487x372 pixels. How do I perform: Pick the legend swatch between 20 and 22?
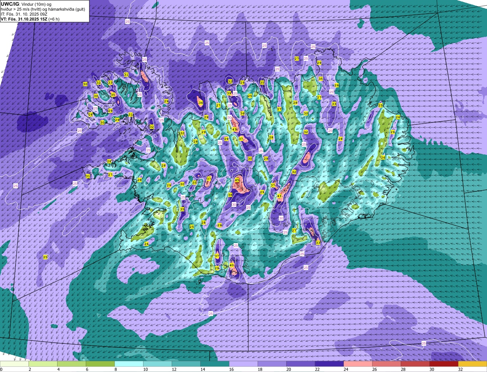[301, 364]
